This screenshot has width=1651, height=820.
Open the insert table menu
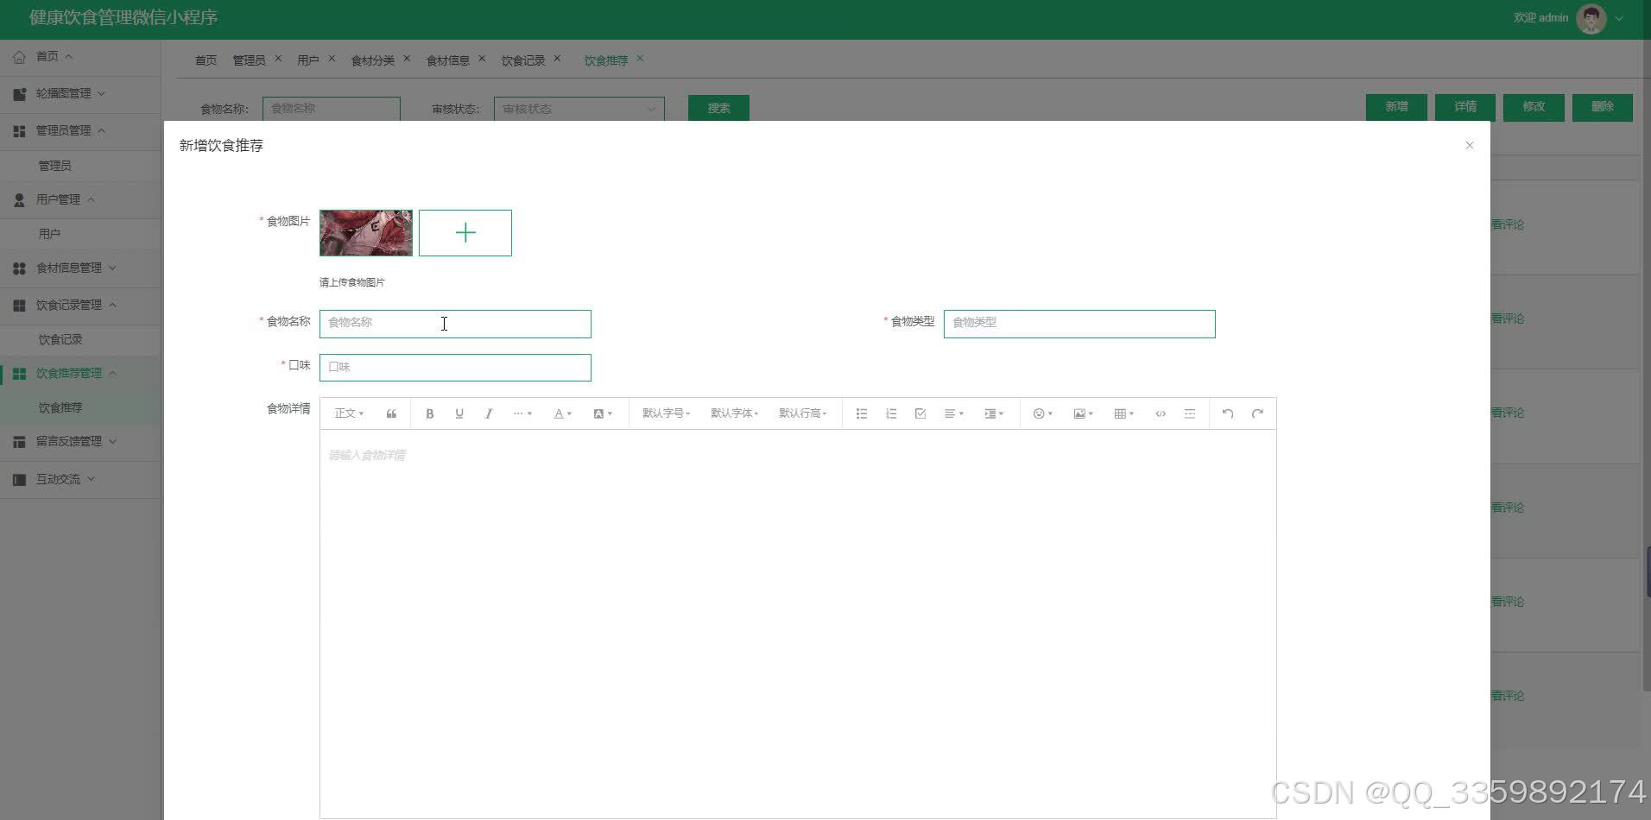(x=1123, y=413)
